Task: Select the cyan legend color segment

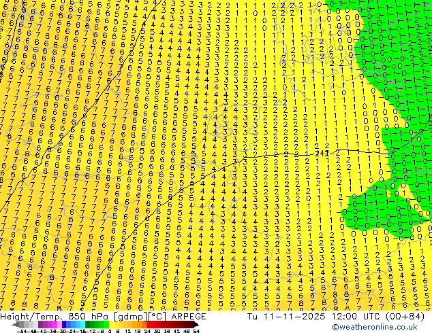Action: coord(82,325)
